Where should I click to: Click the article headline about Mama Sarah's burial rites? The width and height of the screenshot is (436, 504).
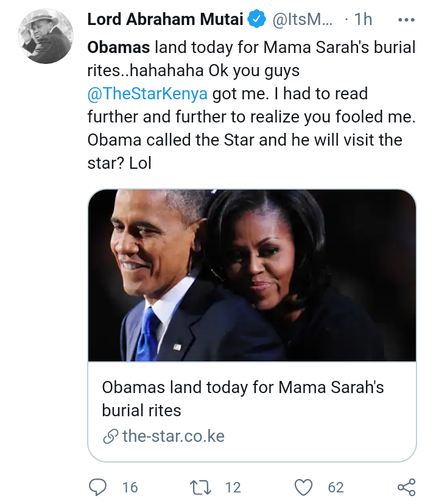tap(243, 399)
